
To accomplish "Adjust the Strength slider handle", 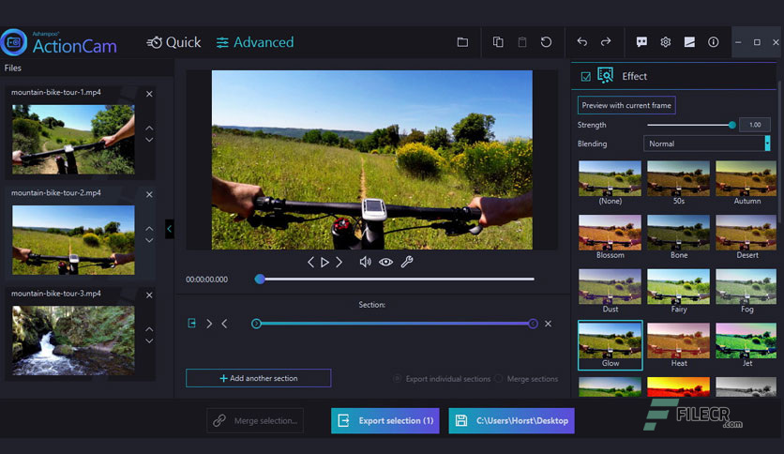I will coord(732,125).
